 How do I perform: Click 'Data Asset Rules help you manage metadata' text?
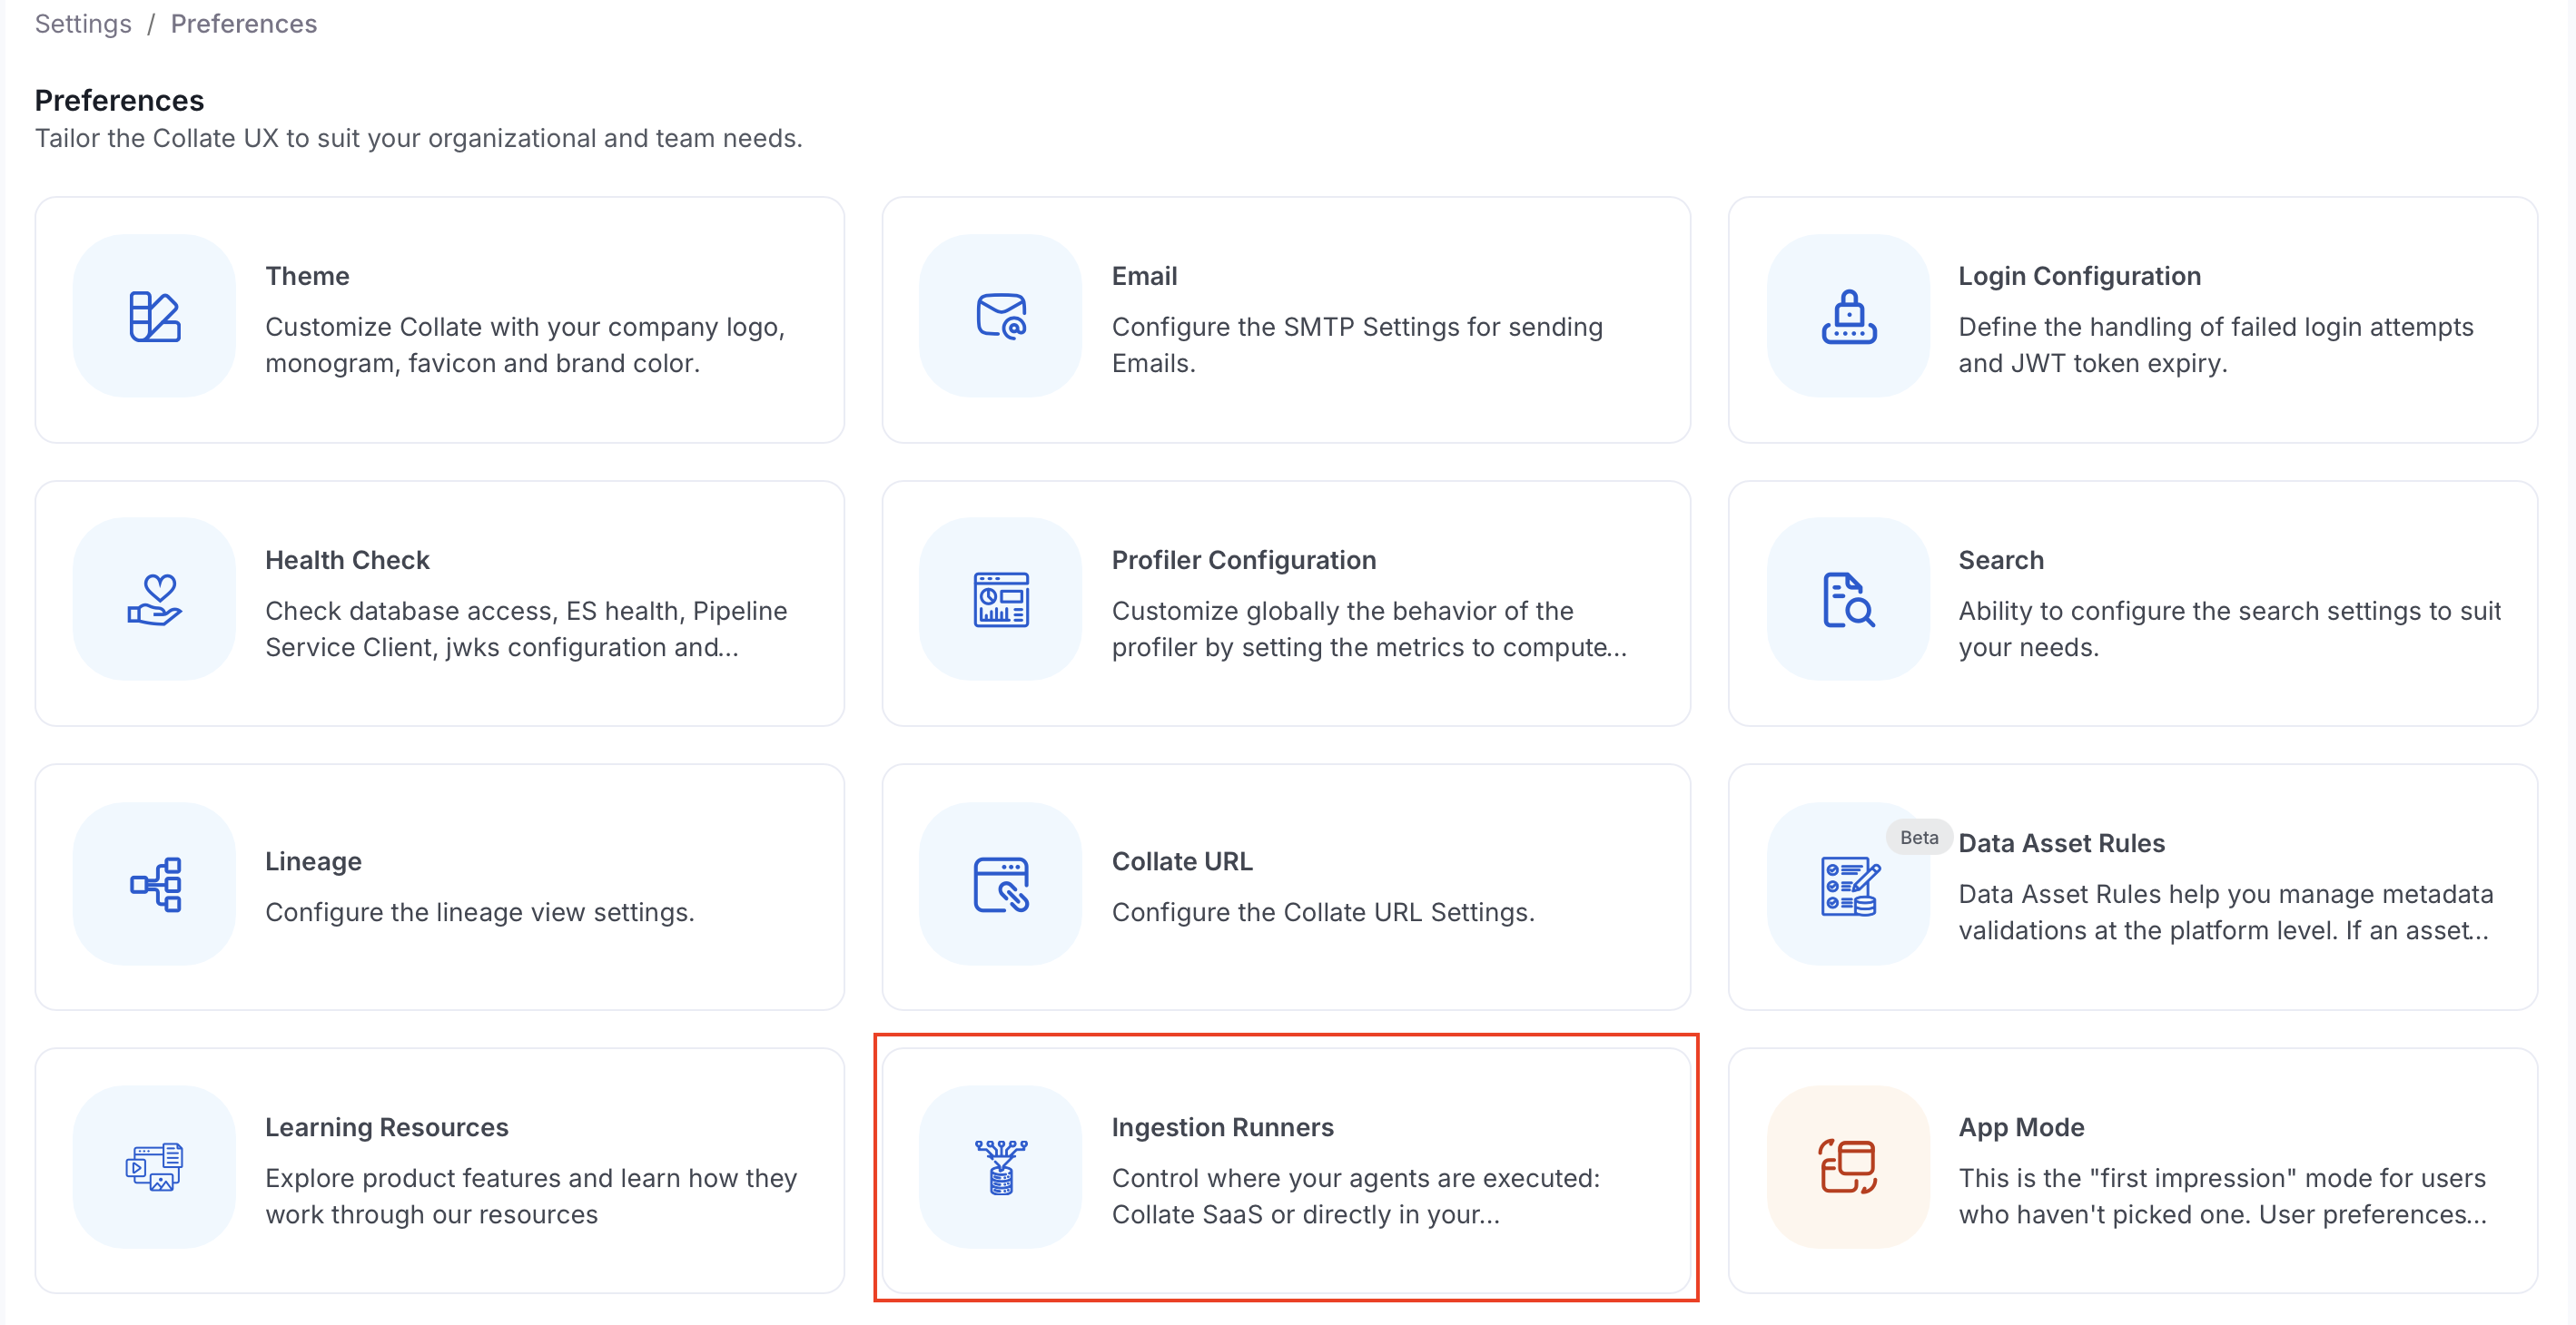point(2225,894)
